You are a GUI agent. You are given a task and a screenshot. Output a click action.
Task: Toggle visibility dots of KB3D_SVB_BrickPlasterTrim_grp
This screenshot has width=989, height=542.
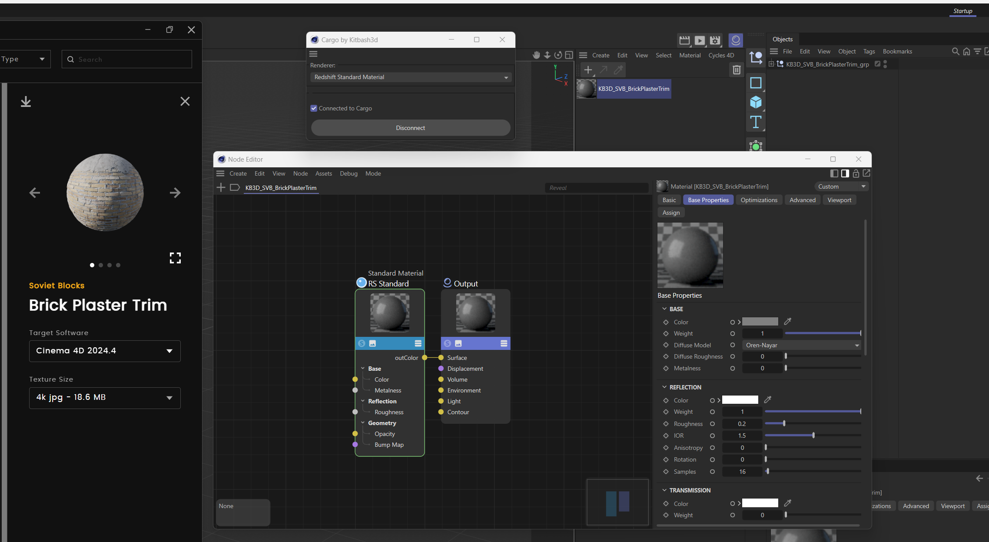click(x=885, y=64)
